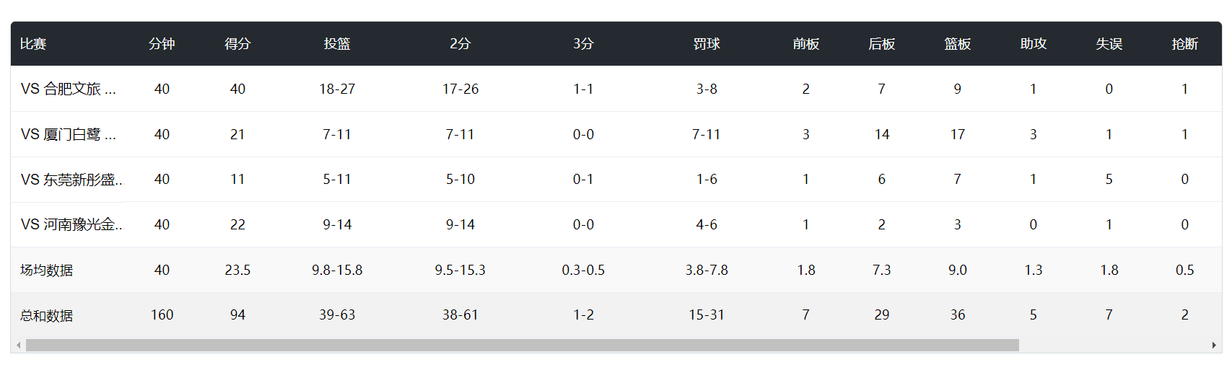Select the 罚球 column header

coord(707,44)
